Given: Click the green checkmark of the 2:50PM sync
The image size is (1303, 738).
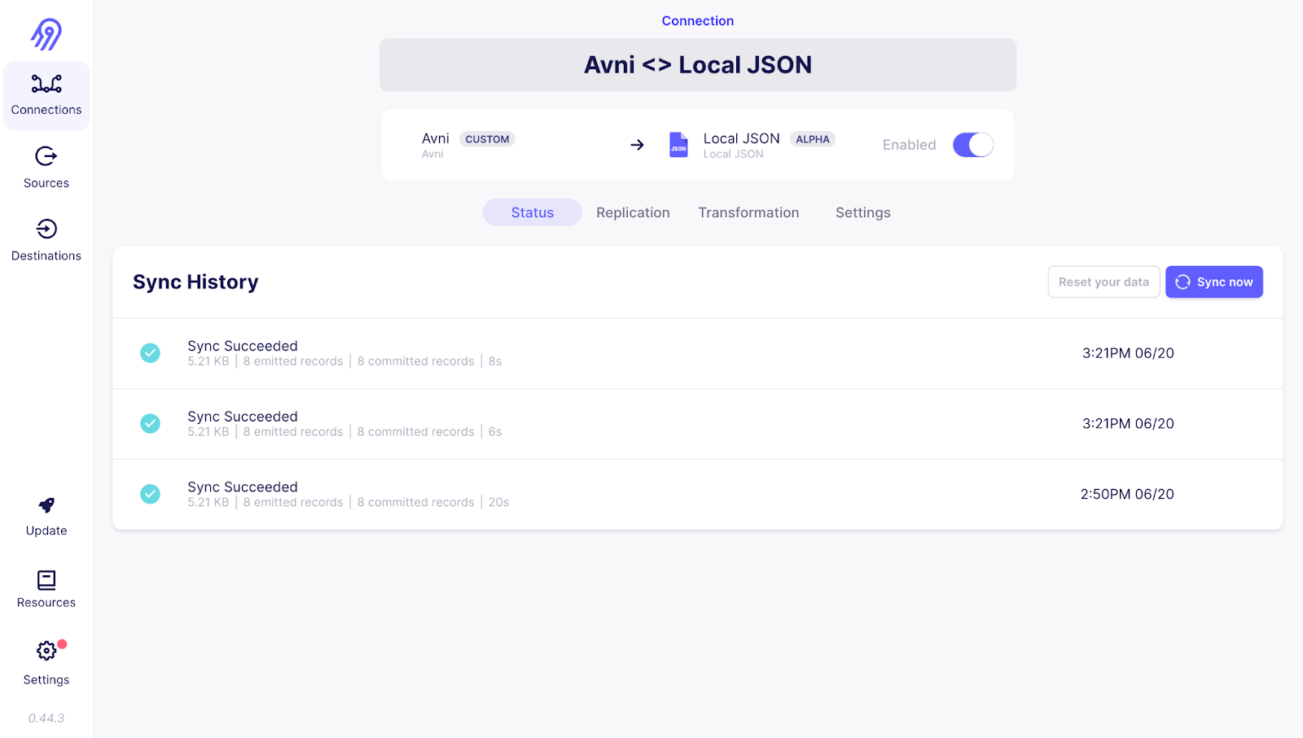Looking at the screenshot, I should 151,494.
